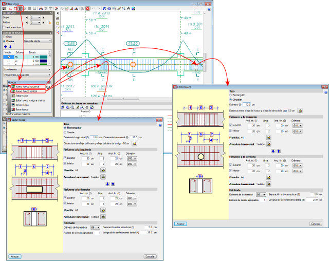Select Rectangular type in right dialog
Image resolution: width=329 pixels, height=261 pixels.
231,94
